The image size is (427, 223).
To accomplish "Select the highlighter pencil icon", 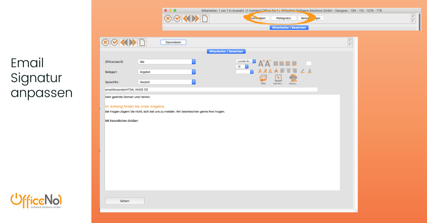I will [302, 71].
